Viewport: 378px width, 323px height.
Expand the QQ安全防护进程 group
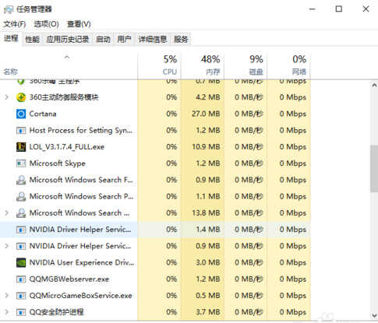point(7,312)
